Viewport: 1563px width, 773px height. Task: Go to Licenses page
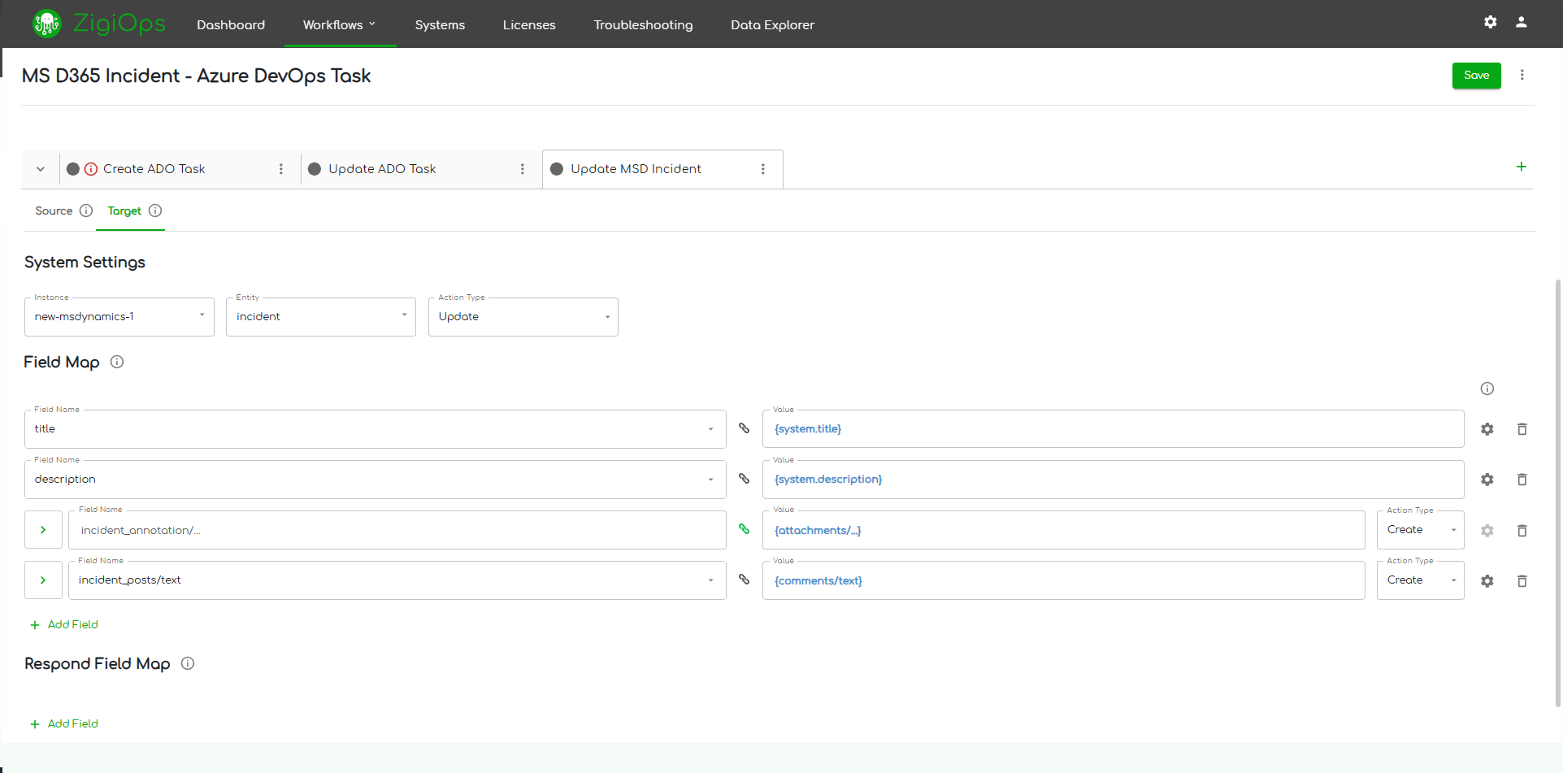pos(529,24)
